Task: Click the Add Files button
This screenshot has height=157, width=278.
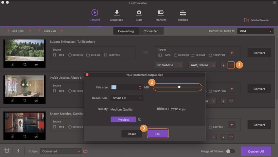Action: pyautogui.click(x=15, y=31)
